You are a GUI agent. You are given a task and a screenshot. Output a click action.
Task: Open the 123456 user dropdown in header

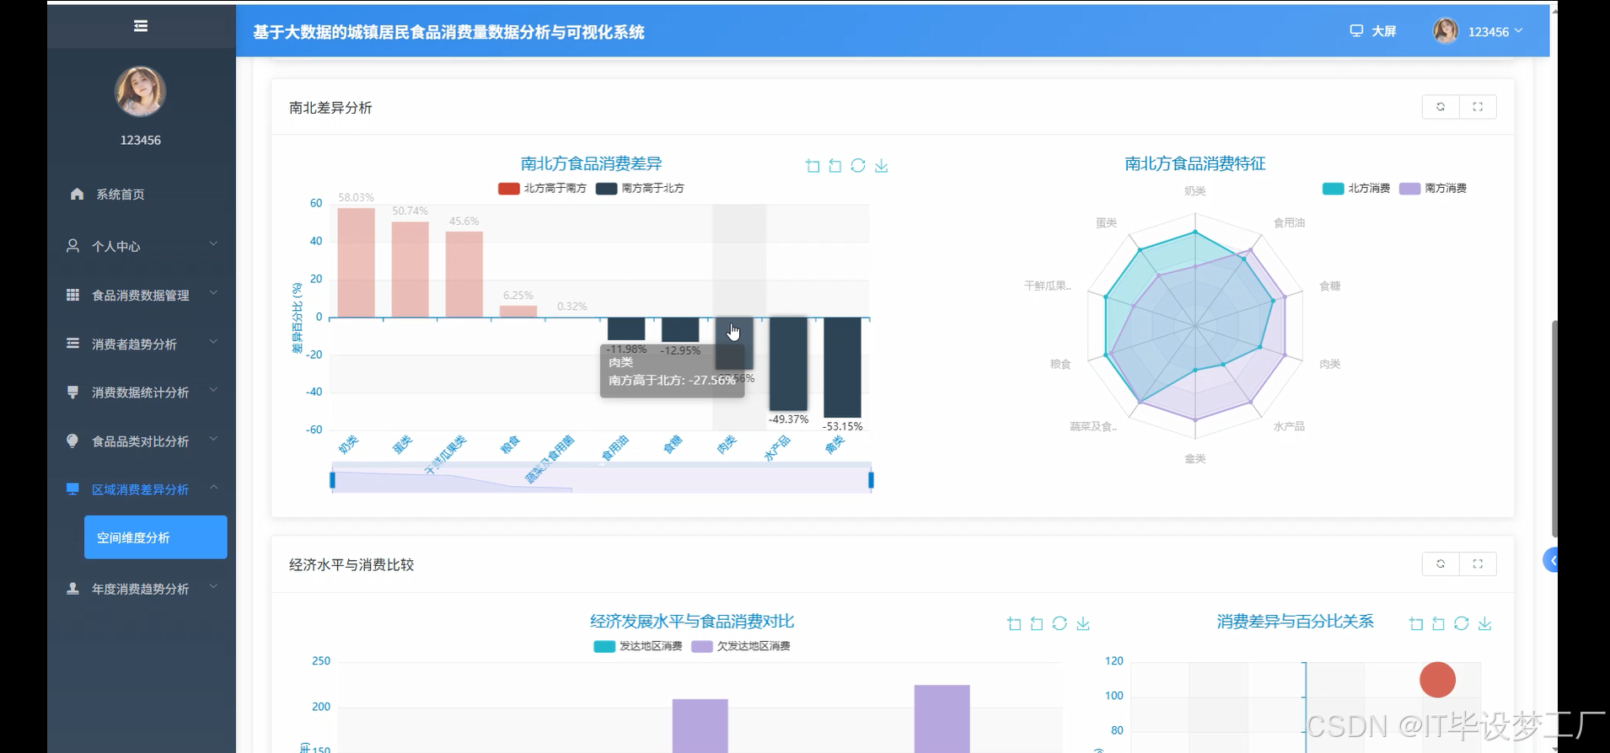tap(1495, 32)
